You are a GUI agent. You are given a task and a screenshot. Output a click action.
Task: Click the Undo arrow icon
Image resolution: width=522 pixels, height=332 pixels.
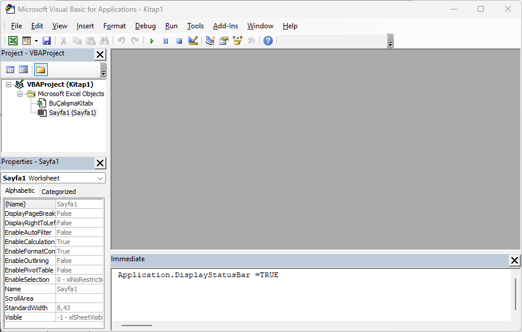tap(122, 41)
